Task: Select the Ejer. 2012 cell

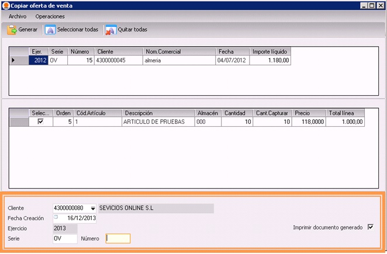Action: [39, 60]
